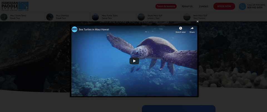Screen dimensions: 267x112
Task: Click the Share arrow icon
Action: point(192,28)
